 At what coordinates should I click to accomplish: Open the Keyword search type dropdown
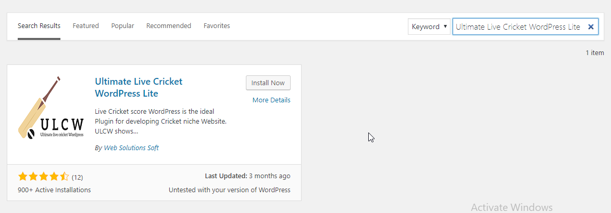(x=429, y=27)
